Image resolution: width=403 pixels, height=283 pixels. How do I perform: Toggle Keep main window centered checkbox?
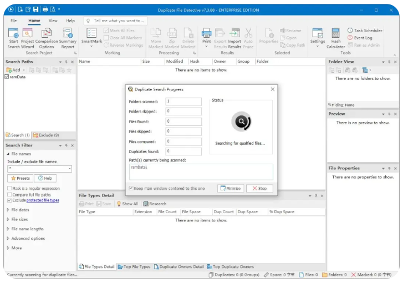click(131, 188)
